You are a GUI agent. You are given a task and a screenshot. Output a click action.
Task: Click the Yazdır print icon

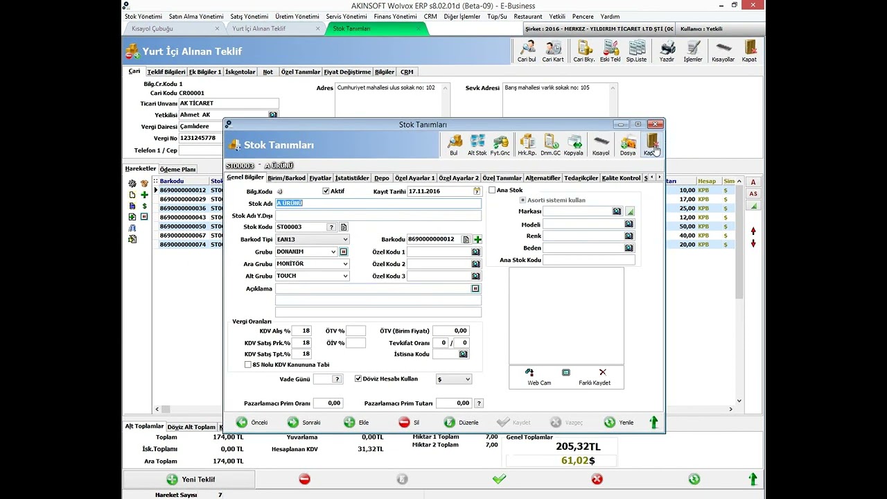[667, 51]
